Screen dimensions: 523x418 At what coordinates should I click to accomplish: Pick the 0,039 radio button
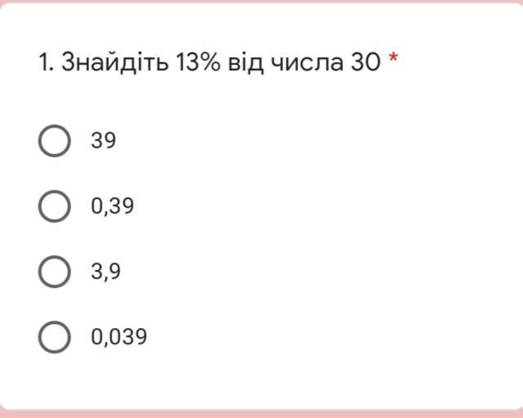coord(54,337)
